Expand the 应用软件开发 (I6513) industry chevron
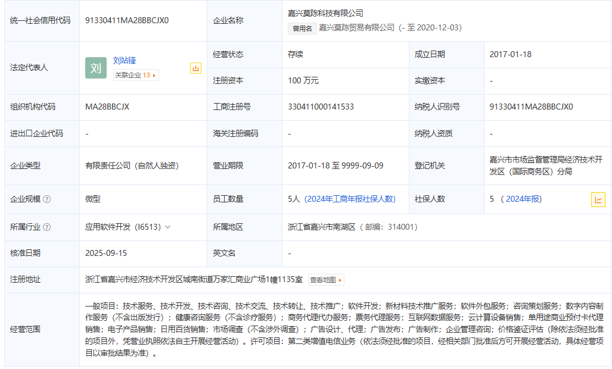612x369 pixels. point(167,227)
